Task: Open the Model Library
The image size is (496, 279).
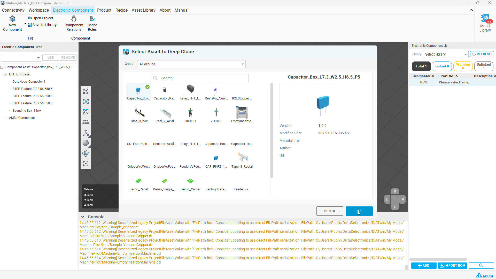Action: click(x=485, y=23)
